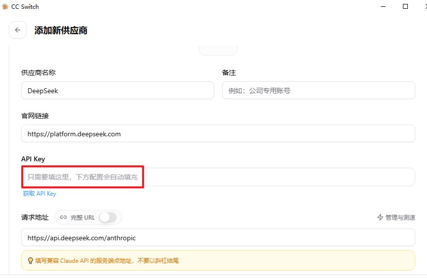This screenshot has height=278, width=427.
Task: Click into the 备注 notes field
Action: coord(318,91)
